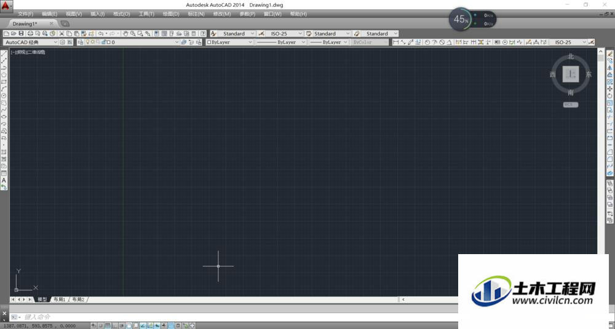The image size is (615, 329).
Task: Click the WCS button below ViewCube
Action: (x=571, y=104)
